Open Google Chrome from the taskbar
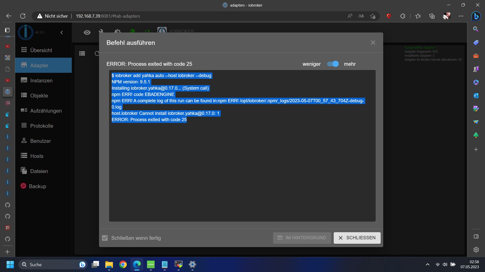Screen dimensions: 485x272 (123, 264)
